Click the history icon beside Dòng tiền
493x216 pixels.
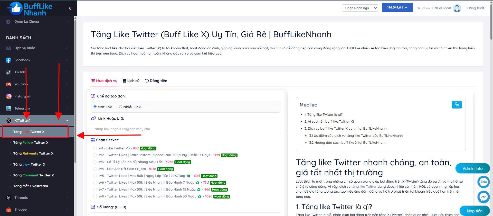pyautogui.click(x=147, y=81)
